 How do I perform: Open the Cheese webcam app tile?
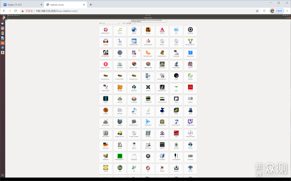click(x=134, y=54)
